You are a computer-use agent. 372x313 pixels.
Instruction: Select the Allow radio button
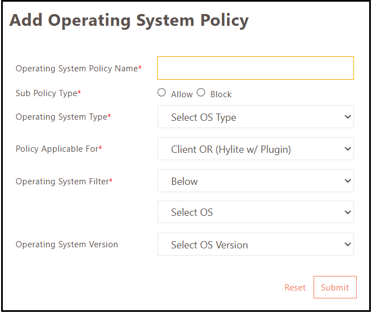(162, 93)
